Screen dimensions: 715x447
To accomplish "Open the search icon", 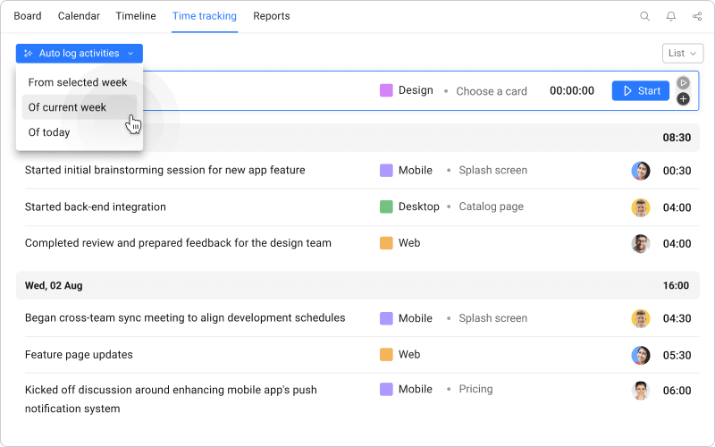I will [x=644, y=16].
